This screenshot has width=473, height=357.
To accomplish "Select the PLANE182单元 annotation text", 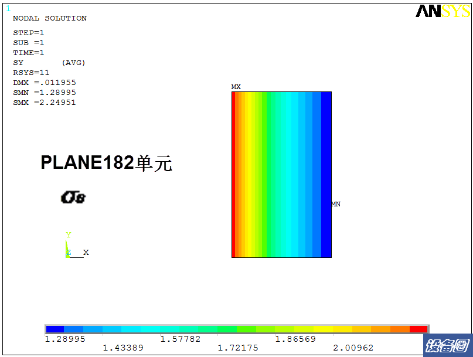I will pyautogui.click(x=106, y=163).
